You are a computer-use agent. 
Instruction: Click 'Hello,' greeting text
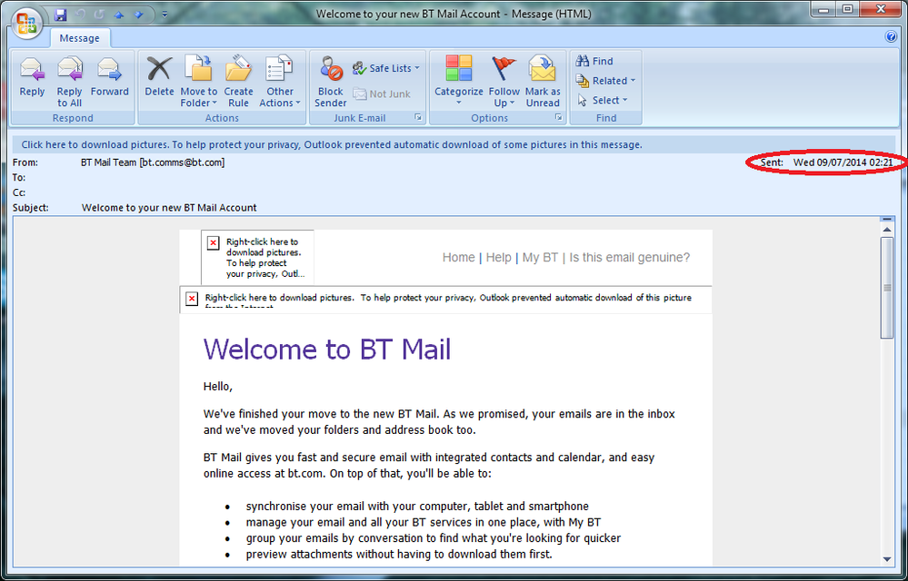218,387
